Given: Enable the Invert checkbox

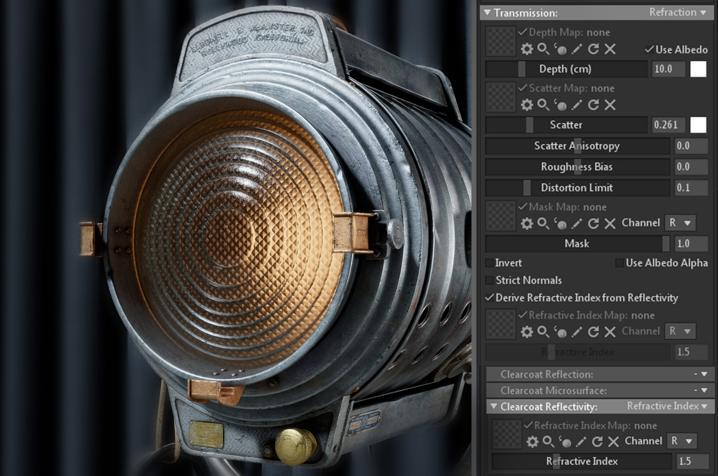Looking at the screenshot, I should click(x=489, y=263).
